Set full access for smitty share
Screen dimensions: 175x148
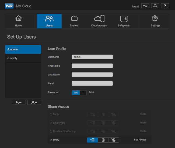pos(92,140)
